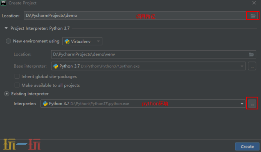
Task: Open the Existing Interpreter Python 3.7 dropdown
Action: (x=143, y=104)
